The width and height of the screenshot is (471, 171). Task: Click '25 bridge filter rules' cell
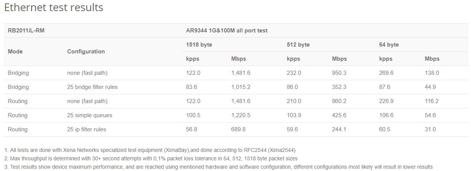pyautogui.click(x=92, y=87)
